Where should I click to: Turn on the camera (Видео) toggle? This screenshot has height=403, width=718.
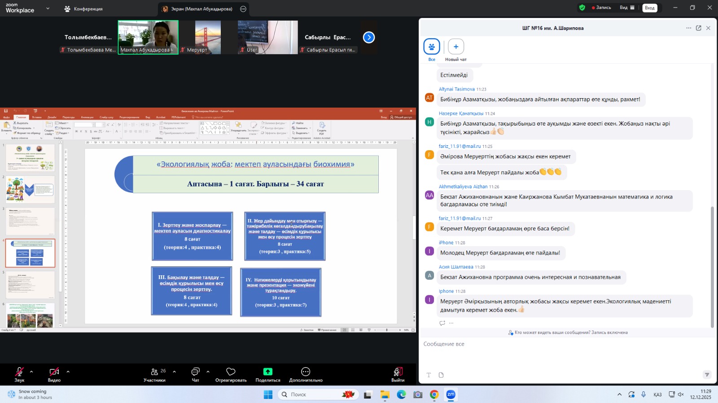[54, 372]
